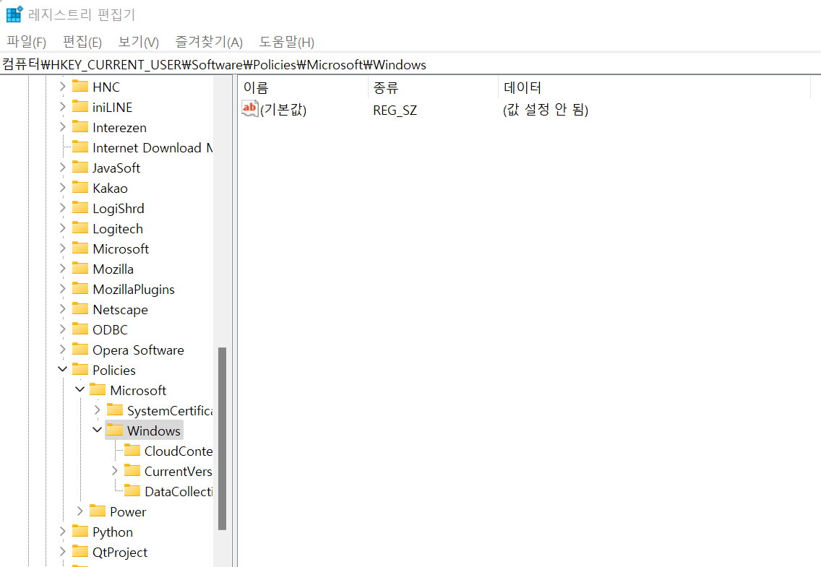Image resolution: width=821 pixels, height=567 pixels.
Task: Select the SystemCertificates folder icon
Action: pos(115,410)
